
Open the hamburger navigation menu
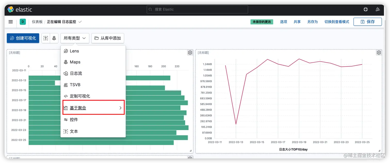click(x=11, y=22)
